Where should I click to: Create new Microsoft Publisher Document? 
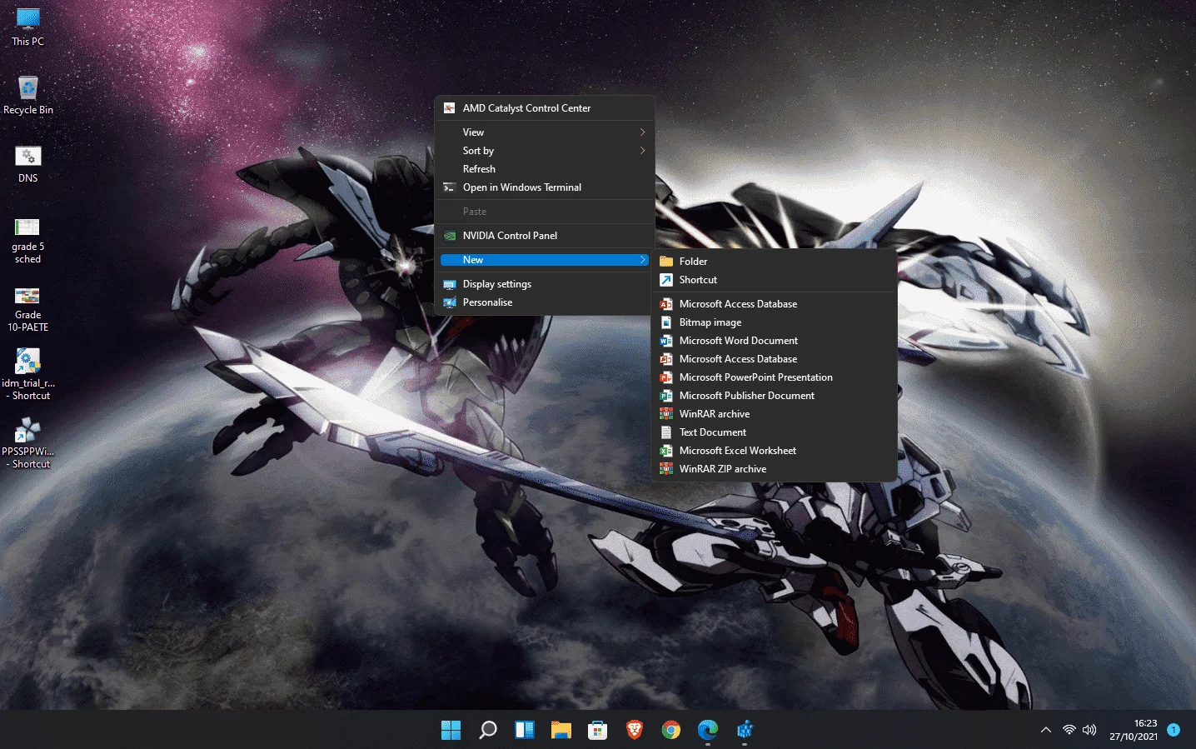click(x=775, y=396)
